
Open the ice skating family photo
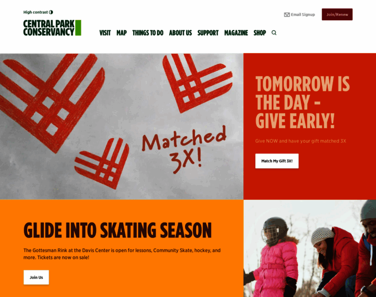click(310, 248)
